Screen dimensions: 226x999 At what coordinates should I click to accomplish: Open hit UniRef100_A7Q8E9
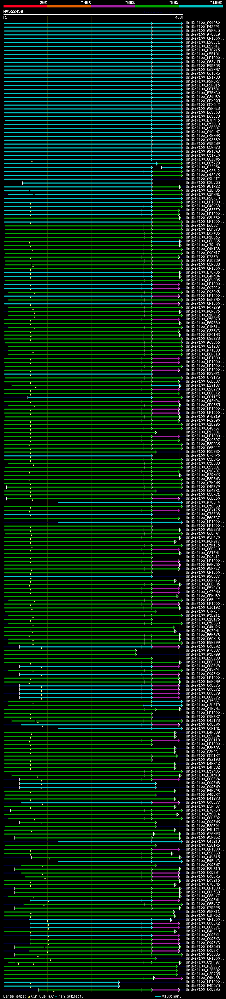pyautogui.click(x=203, y=34)
